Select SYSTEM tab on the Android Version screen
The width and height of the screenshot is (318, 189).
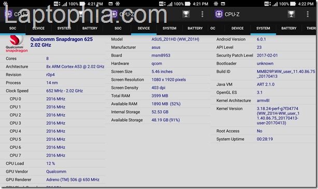tap(263, 28)
